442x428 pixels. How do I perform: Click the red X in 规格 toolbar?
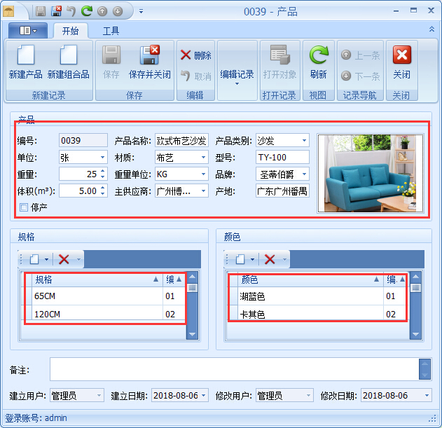[x=64, y=259]
